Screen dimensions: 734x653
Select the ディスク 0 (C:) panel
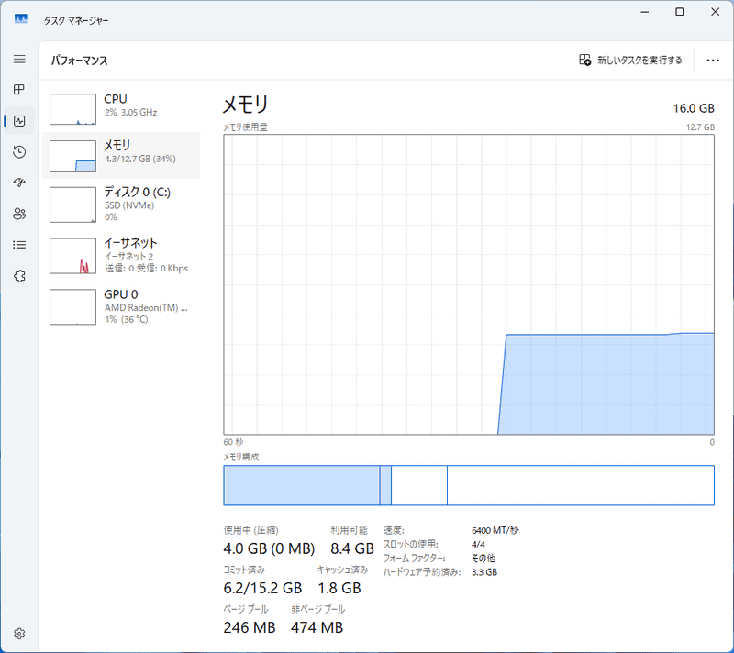tap(119, 204)
